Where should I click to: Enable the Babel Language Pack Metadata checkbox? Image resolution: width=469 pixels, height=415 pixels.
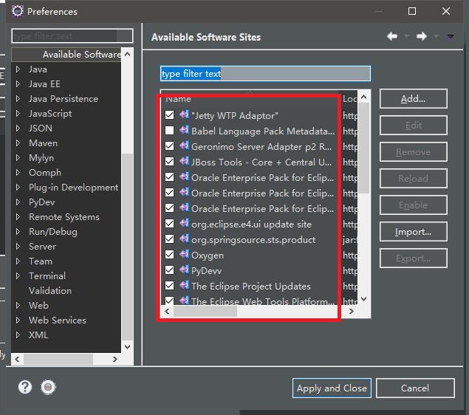[170, 131]
